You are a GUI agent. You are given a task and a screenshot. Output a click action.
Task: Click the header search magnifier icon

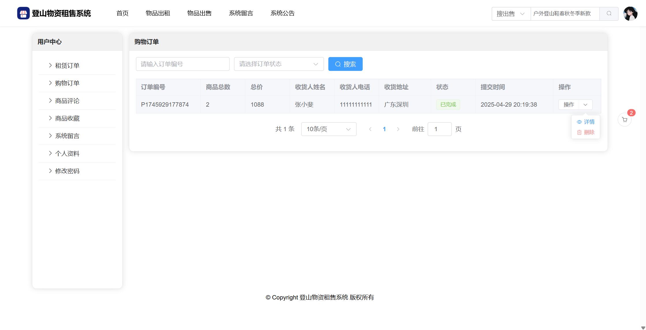(x=609, y=14)
